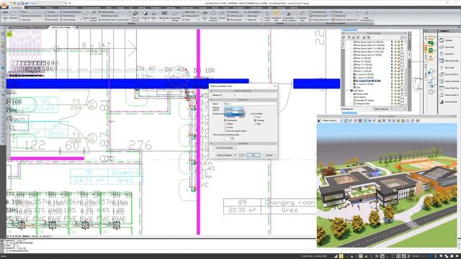
Task: Open the Multiple lists tool
Action: (x=303, y=16)
